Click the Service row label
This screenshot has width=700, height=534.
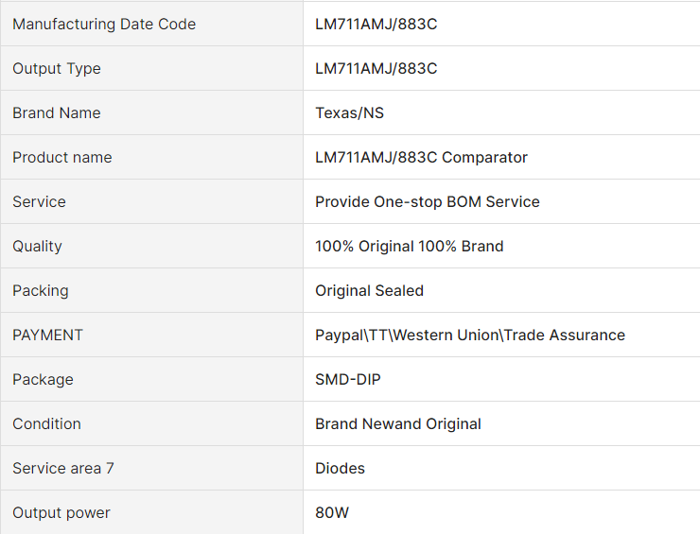click(x=39, y=202)
